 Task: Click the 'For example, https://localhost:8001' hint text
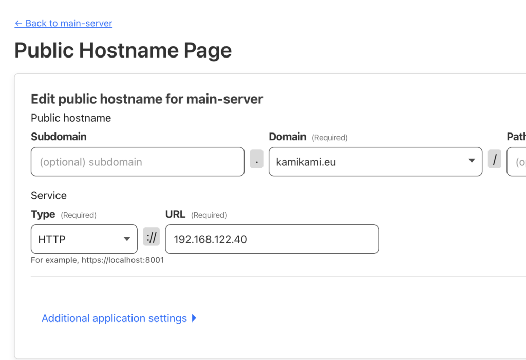(97, 260)
